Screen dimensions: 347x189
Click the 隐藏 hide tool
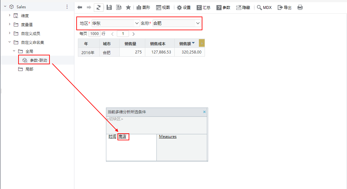243,8
